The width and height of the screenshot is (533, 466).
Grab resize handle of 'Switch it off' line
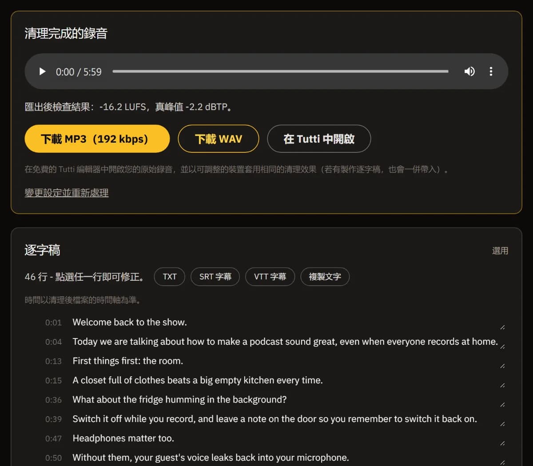tap(502, 424)
